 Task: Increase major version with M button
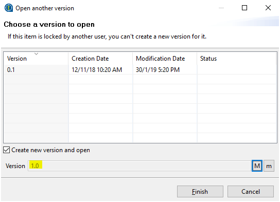tap(257, 166)
